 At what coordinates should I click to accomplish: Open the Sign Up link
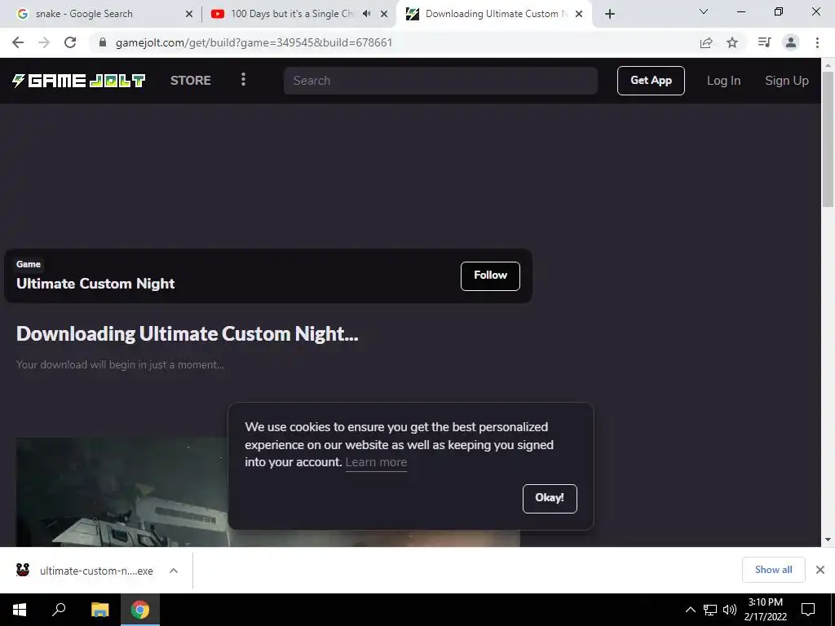[787, 81]
